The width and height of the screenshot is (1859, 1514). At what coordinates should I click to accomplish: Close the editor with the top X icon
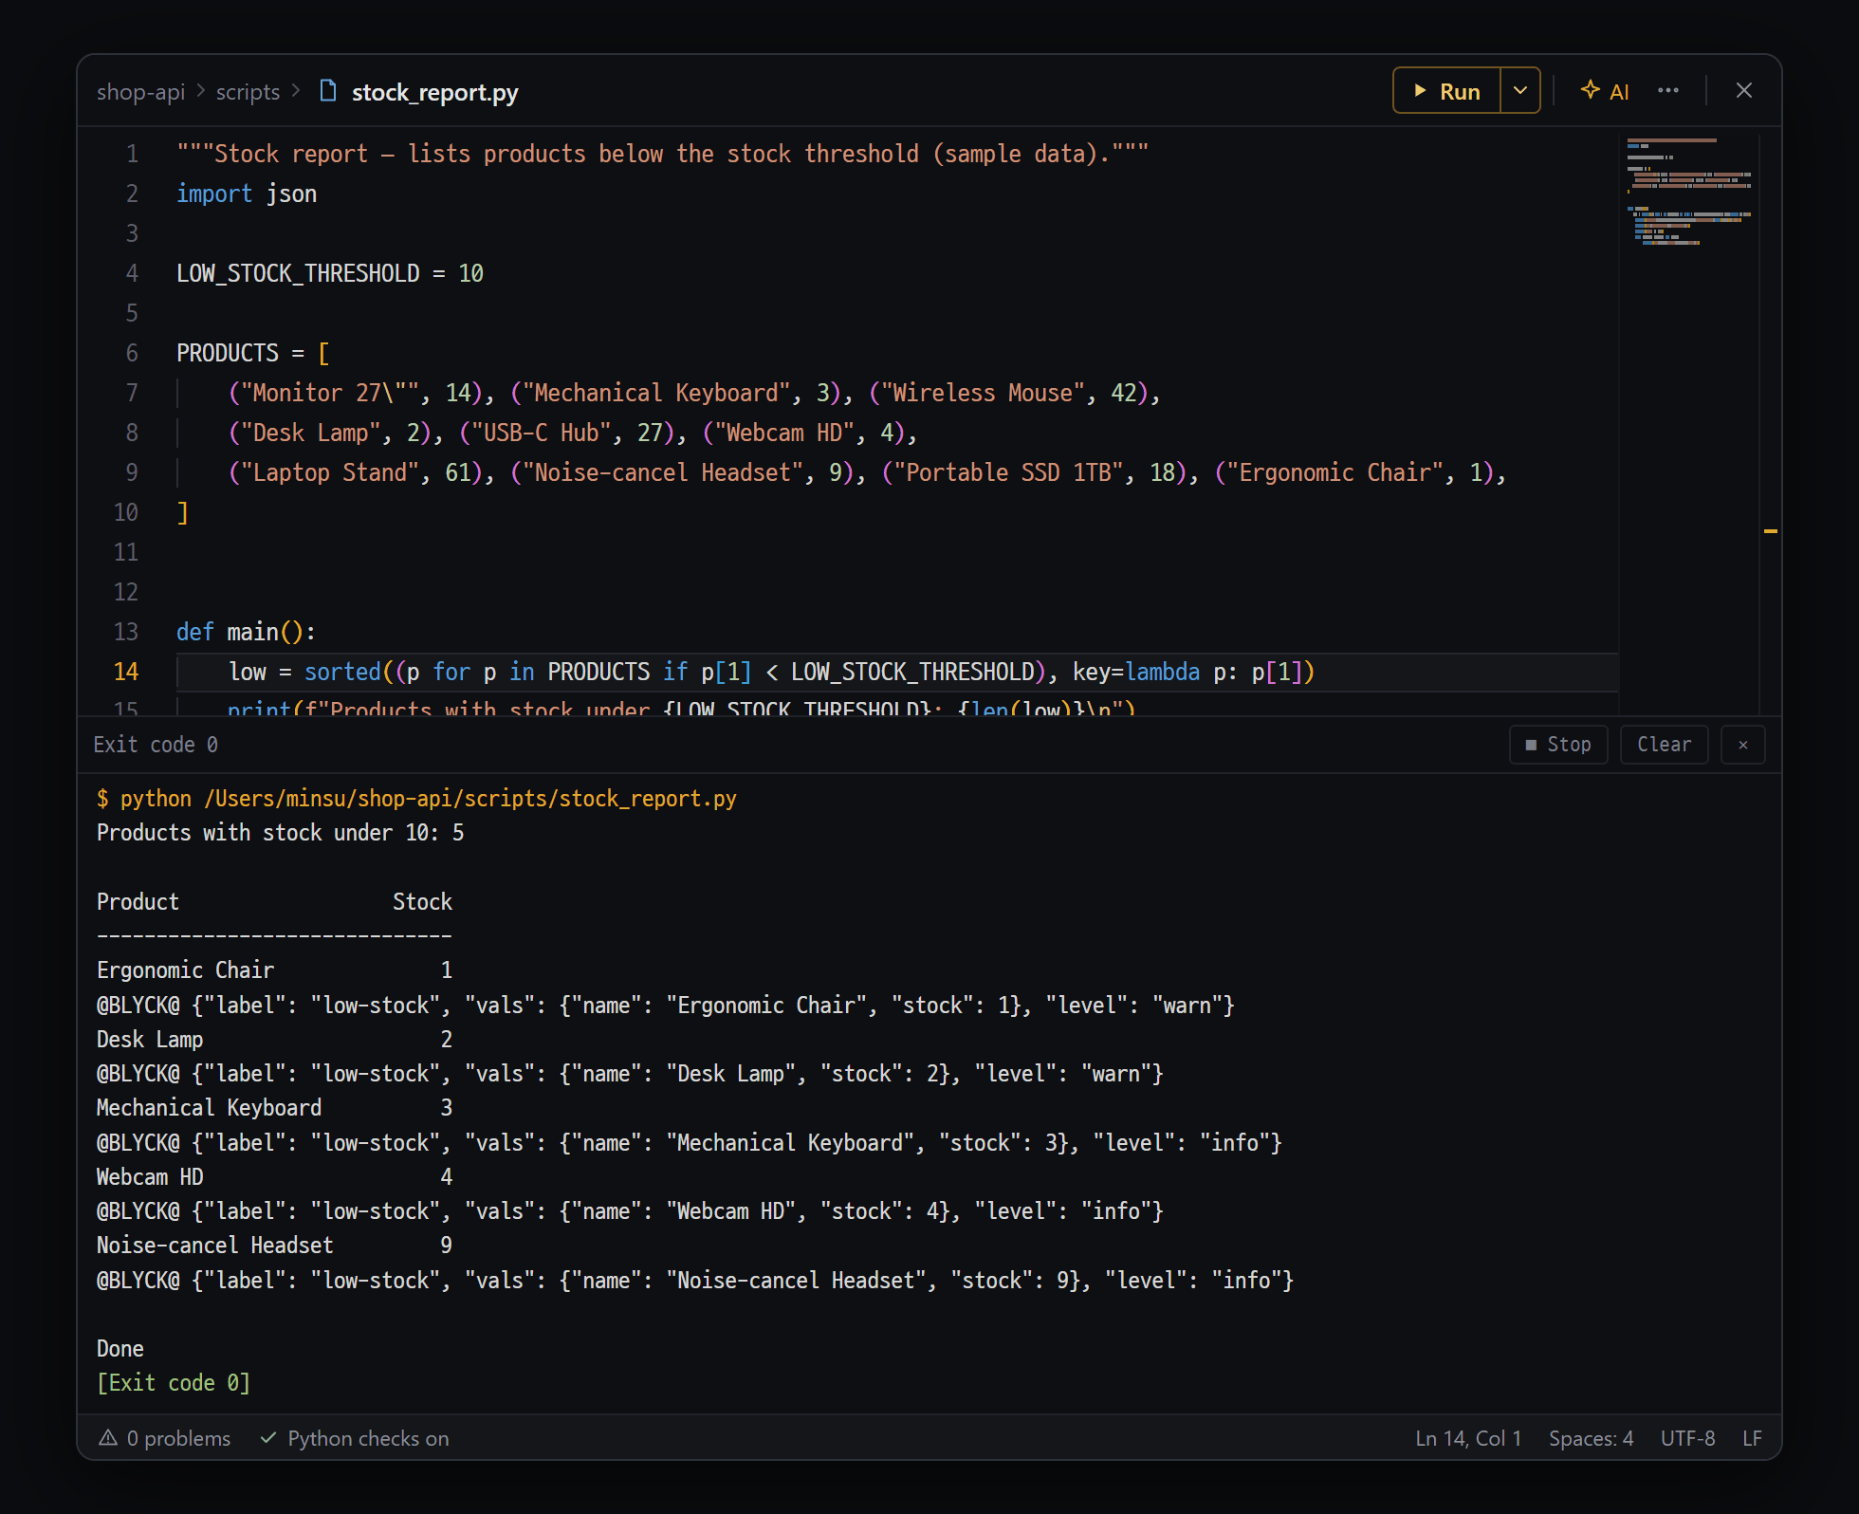(1743, 91)
